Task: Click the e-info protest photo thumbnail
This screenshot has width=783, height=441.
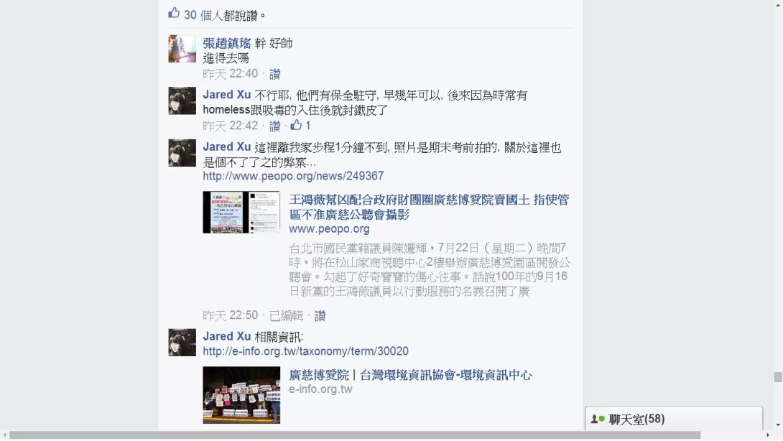Action: point(241,395)
